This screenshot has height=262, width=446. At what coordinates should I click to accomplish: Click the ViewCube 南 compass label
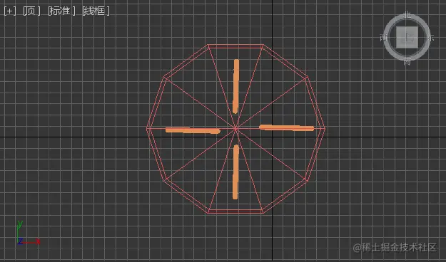click(407, 61)
